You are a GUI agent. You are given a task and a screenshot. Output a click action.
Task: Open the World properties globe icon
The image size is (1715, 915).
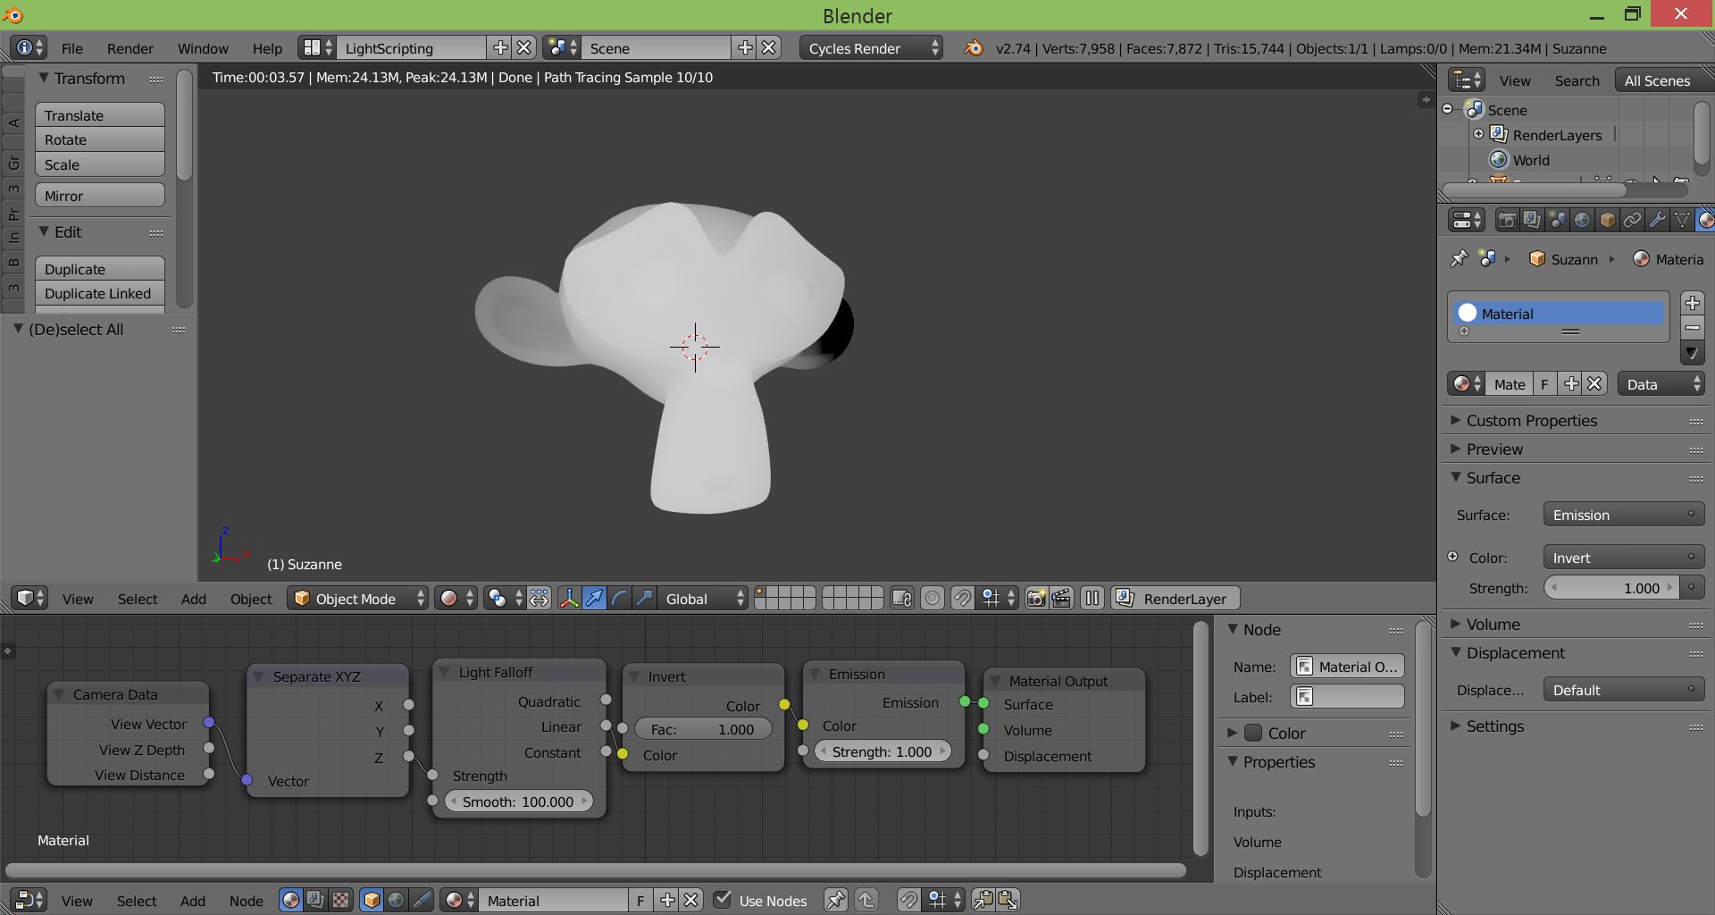click(1583, 220)
